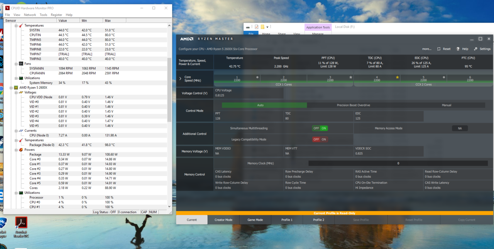
Task: Collapse the Powers tree node
Action: point(16,150)
